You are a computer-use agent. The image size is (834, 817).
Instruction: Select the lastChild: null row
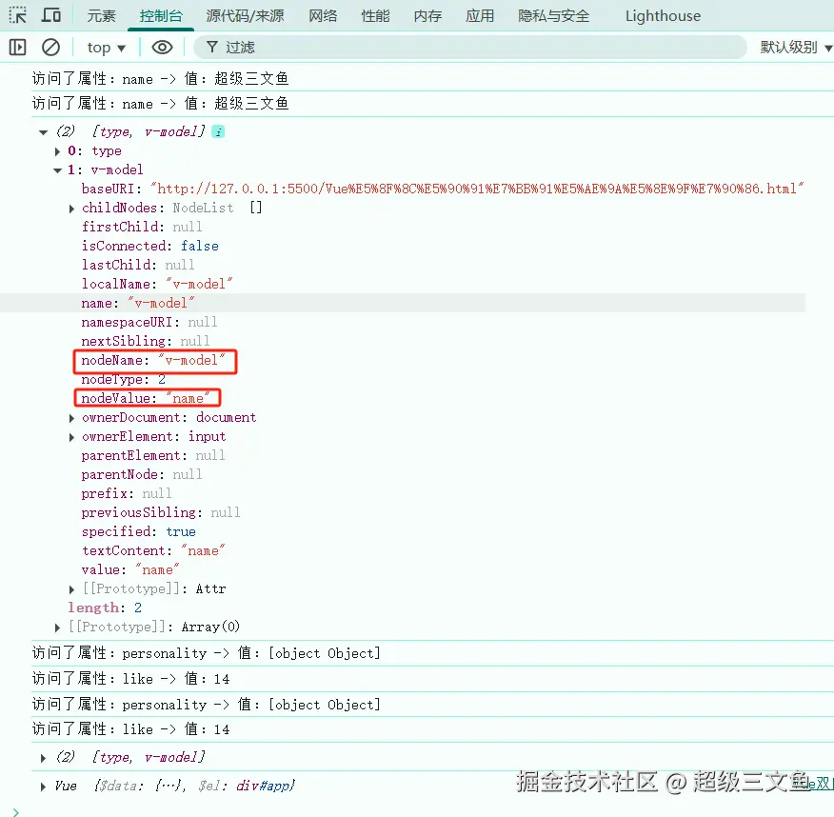[x=138, y=265]
